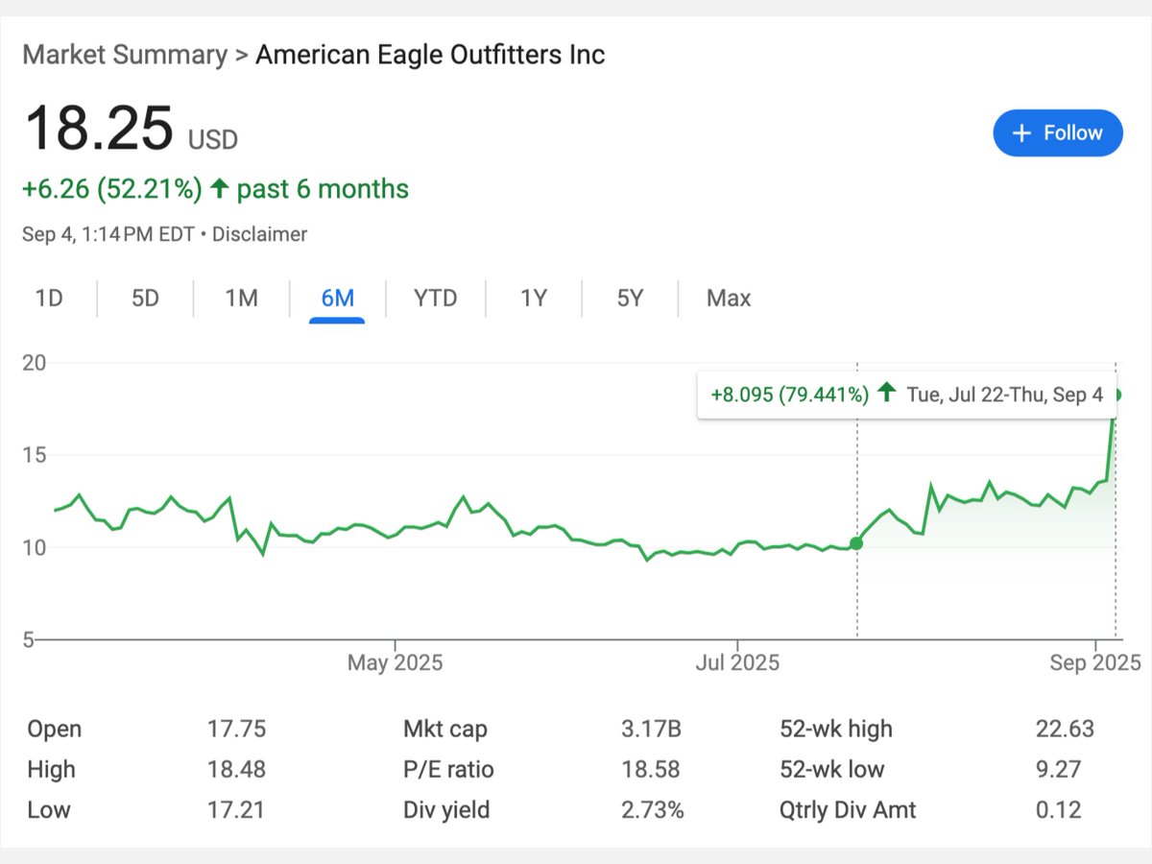This screenshot has width=1152, height=864.
Task: Click the Mkt cap value 3.17B
Action: tap(652, 730)
